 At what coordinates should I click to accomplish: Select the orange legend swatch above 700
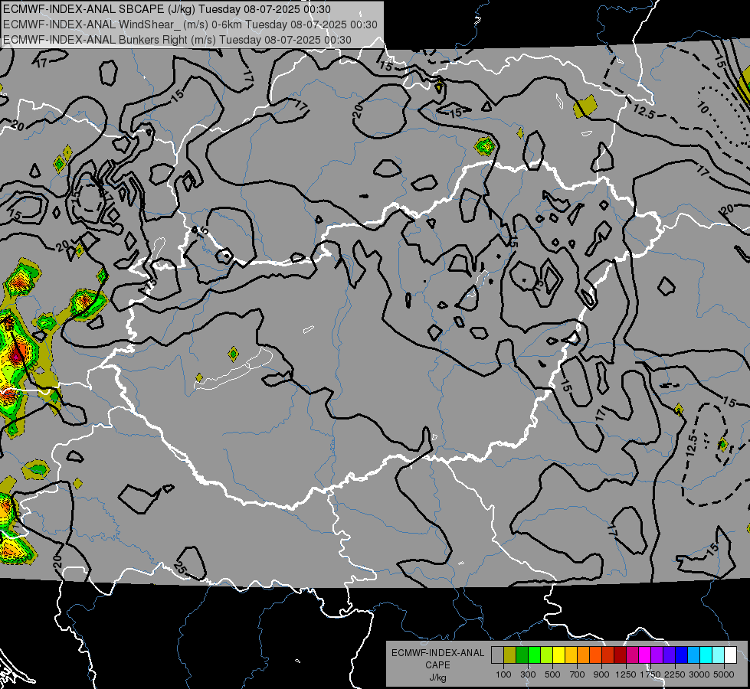coord(583,655)
